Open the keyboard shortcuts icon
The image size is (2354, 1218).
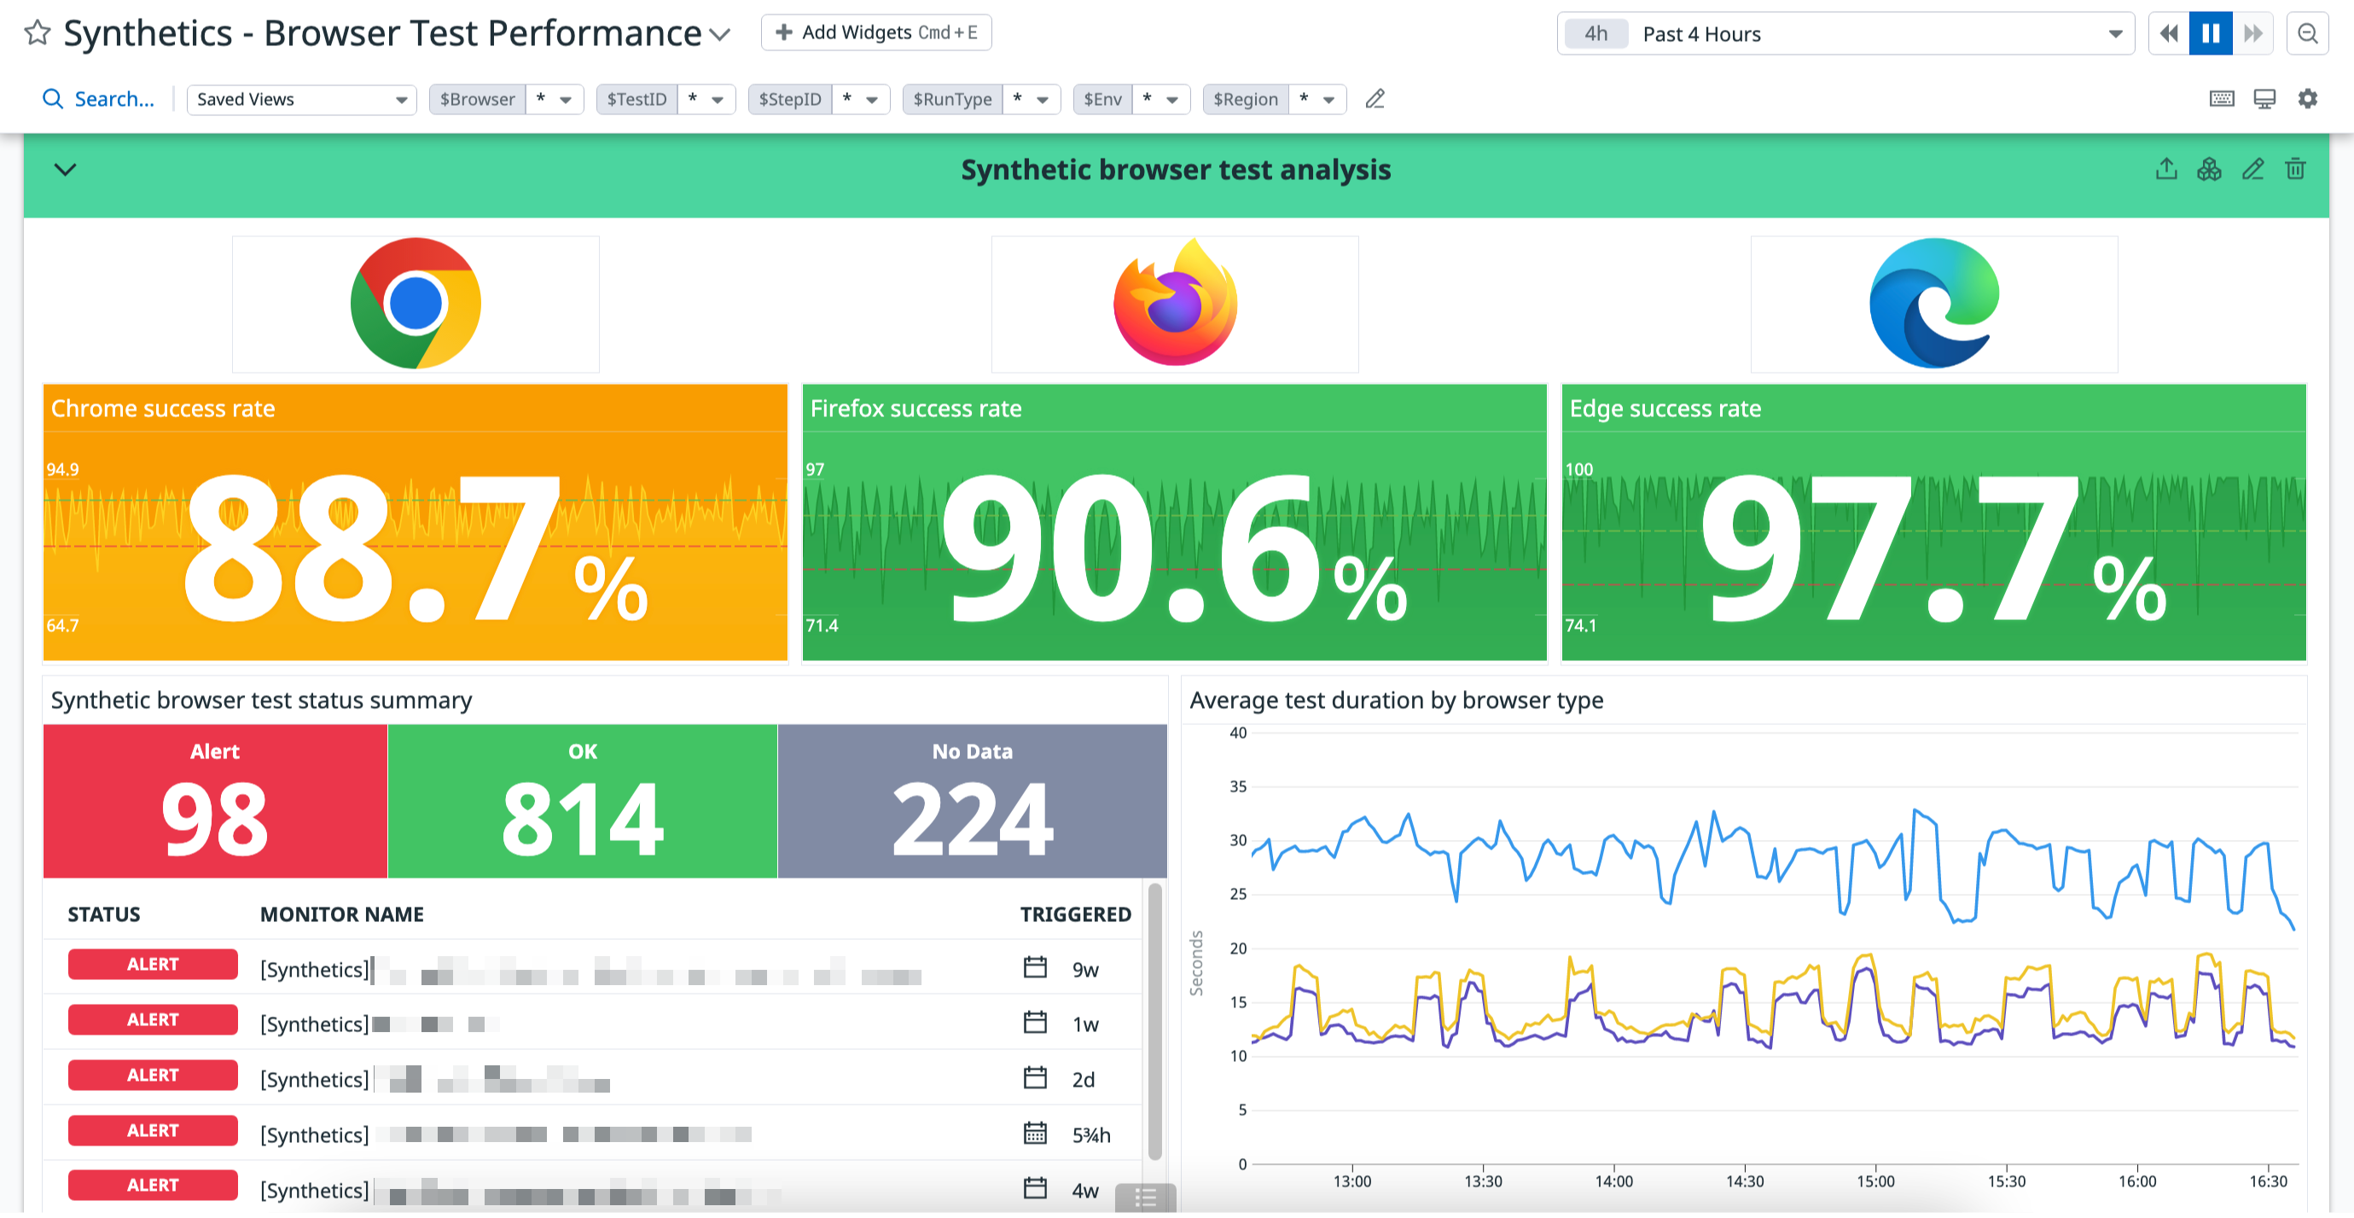click(2222, 99)
